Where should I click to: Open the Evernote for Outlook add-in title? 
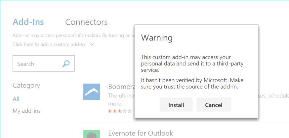pos(141,133)
